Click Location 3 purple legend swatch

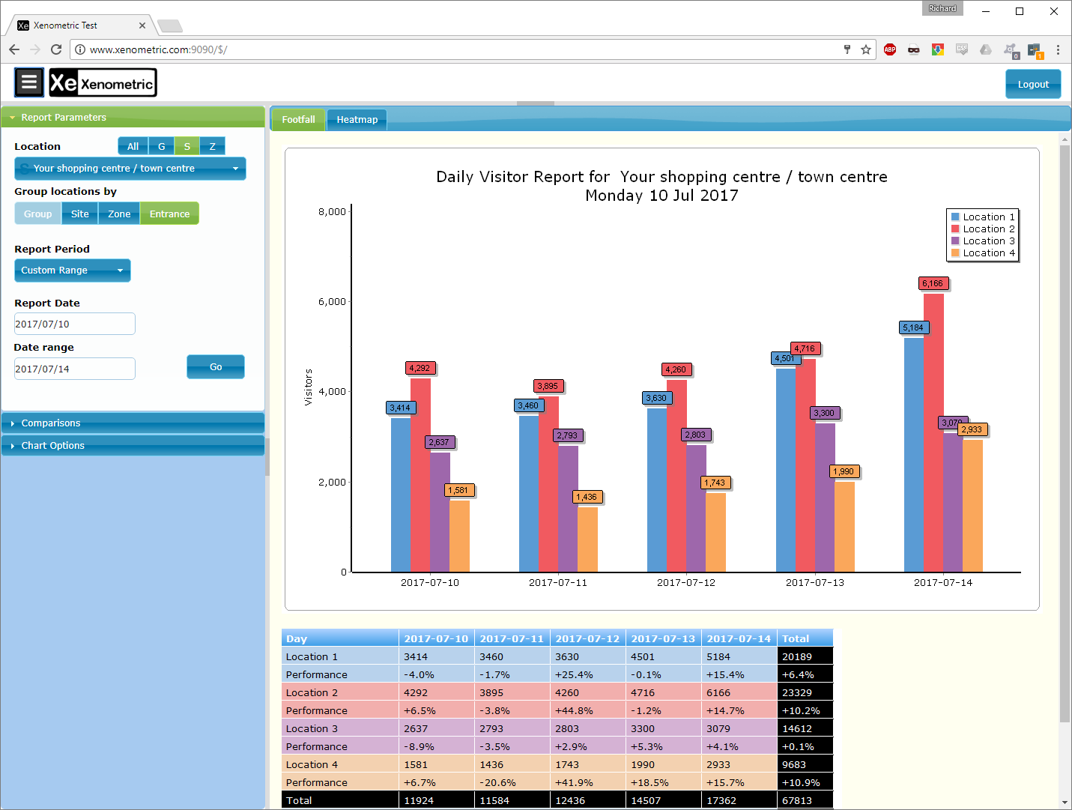(955, 241)
